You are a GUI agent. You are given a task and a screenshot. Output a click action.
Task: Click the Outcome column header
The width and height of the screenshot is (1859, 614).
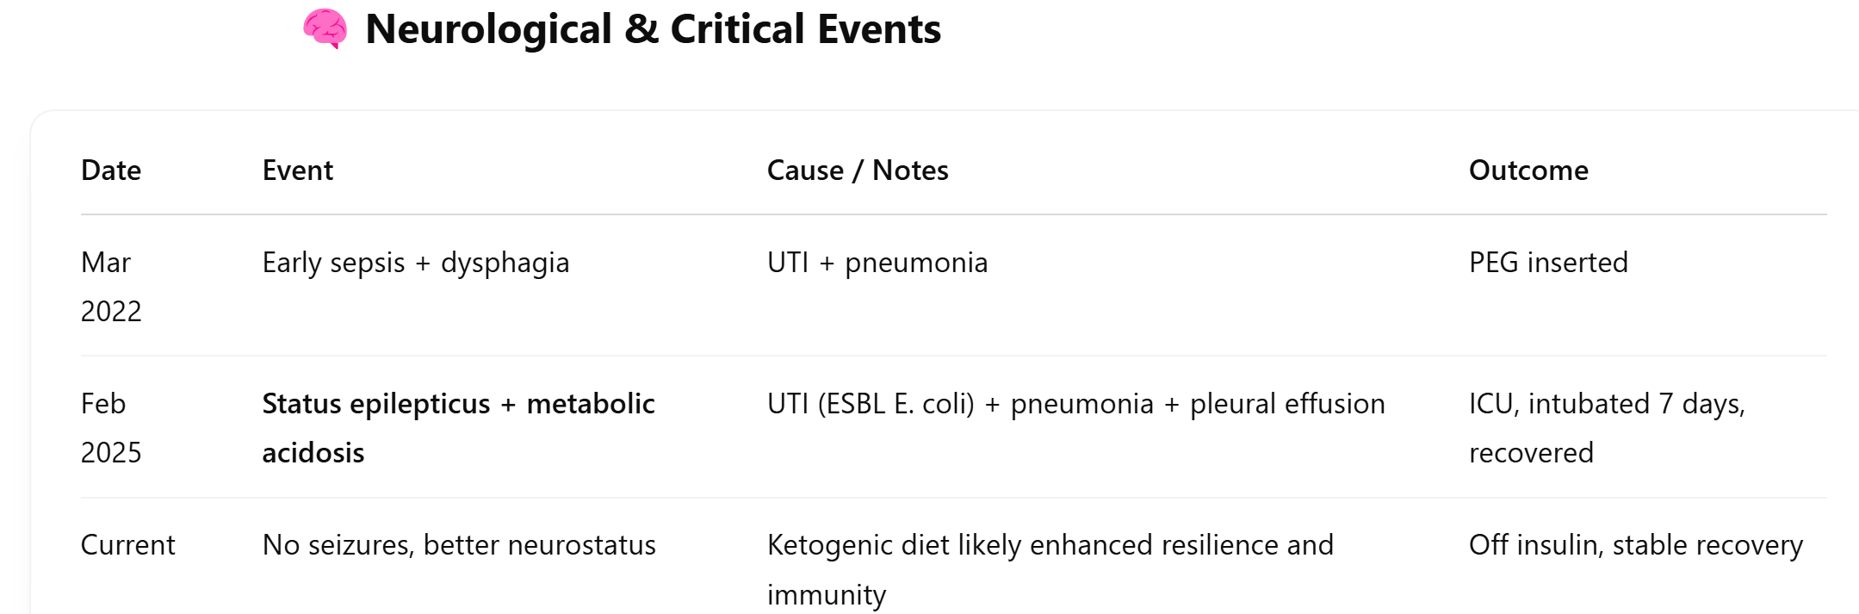(1528, 171)
